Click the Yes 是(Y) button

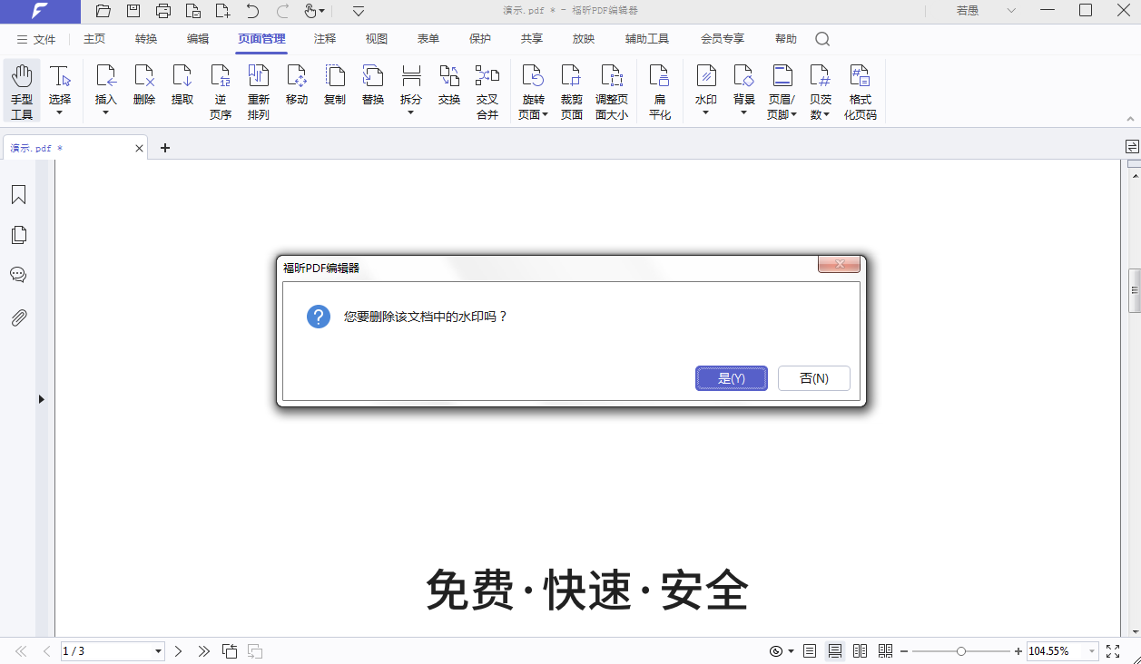pos(732,378)
